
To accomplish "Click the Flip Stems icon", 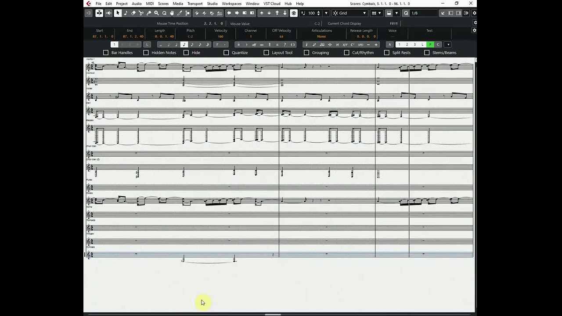I will (314, 44).
